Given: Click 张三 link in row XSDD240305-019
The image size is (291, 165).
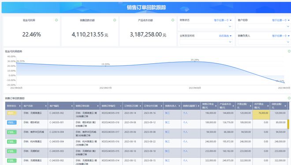Looking at the screenshot, I should pos(167,113).
